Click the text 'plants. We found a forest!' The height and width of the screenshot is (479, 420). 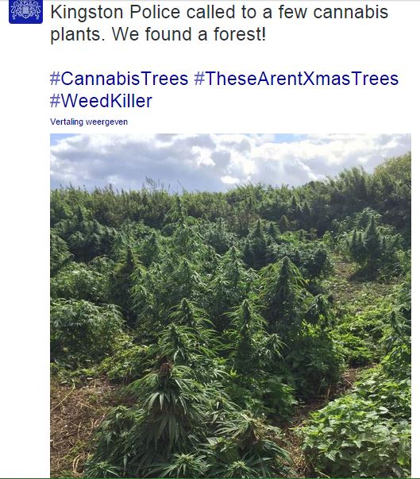pos(158,34)
